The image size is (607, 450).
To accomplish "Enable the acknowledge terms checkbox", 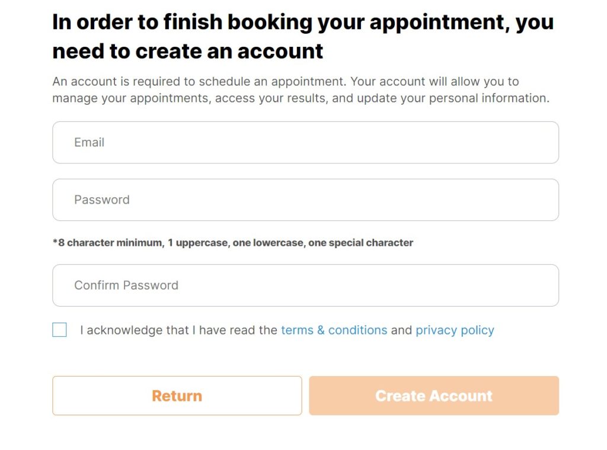I will pyautogui.click(x=59, y=330).
